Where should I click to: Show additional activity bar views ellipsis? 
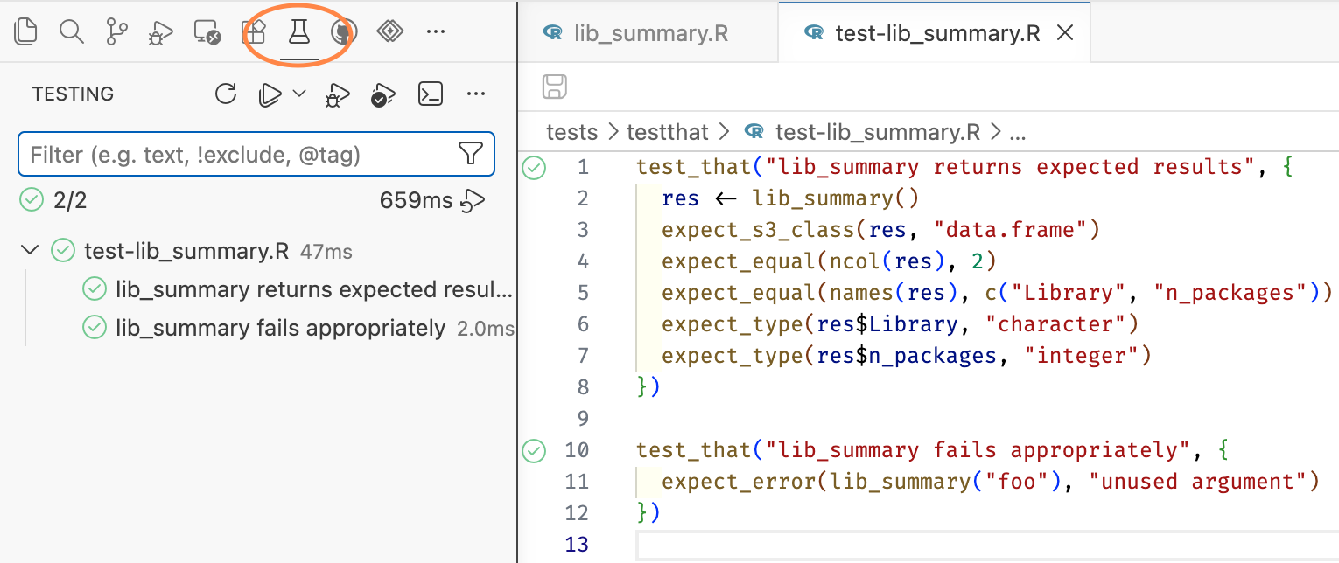coord(435,32)
